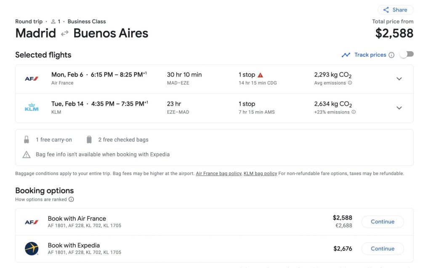The width and height of the screenshot is (431, 268).
Task: Click the Track prices label
Action: pos(370,55)
